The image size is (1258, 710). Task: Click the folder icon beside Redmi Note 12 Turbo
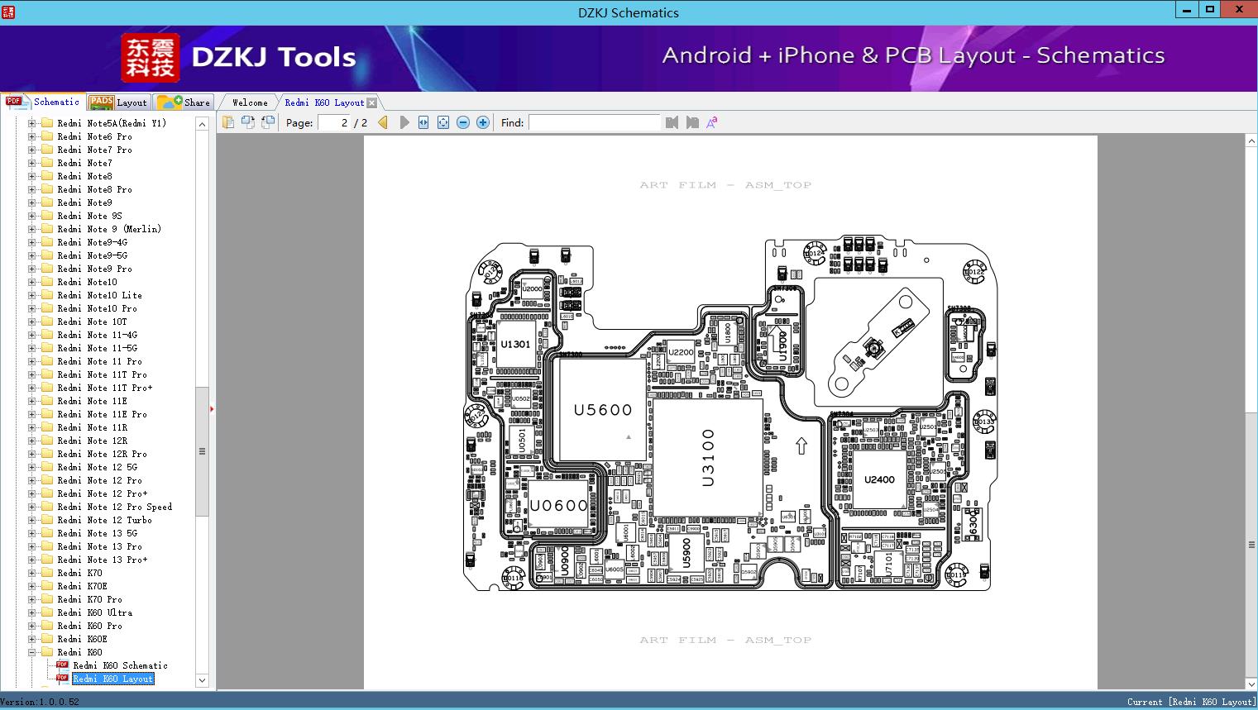tap(47, 520)
